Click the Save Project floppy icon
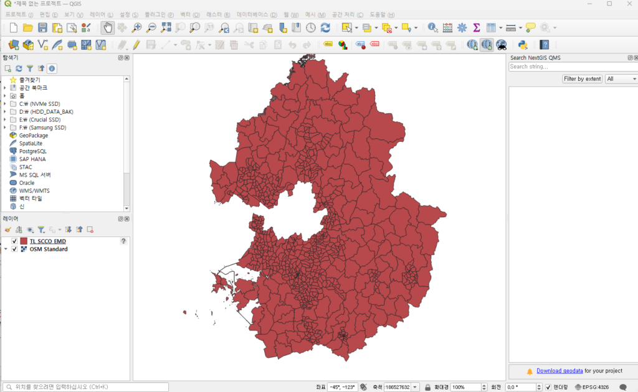 click(42, 27)
